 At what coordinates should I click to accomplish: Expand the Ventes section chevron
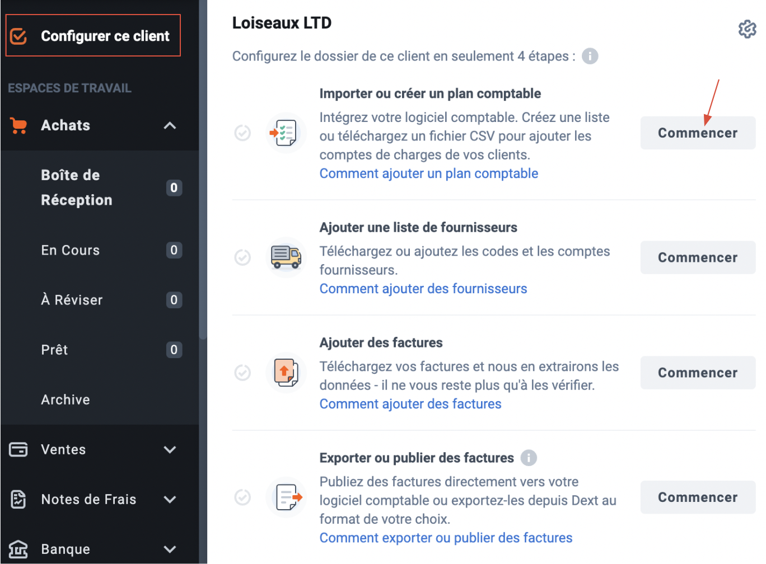coord(170,449)
